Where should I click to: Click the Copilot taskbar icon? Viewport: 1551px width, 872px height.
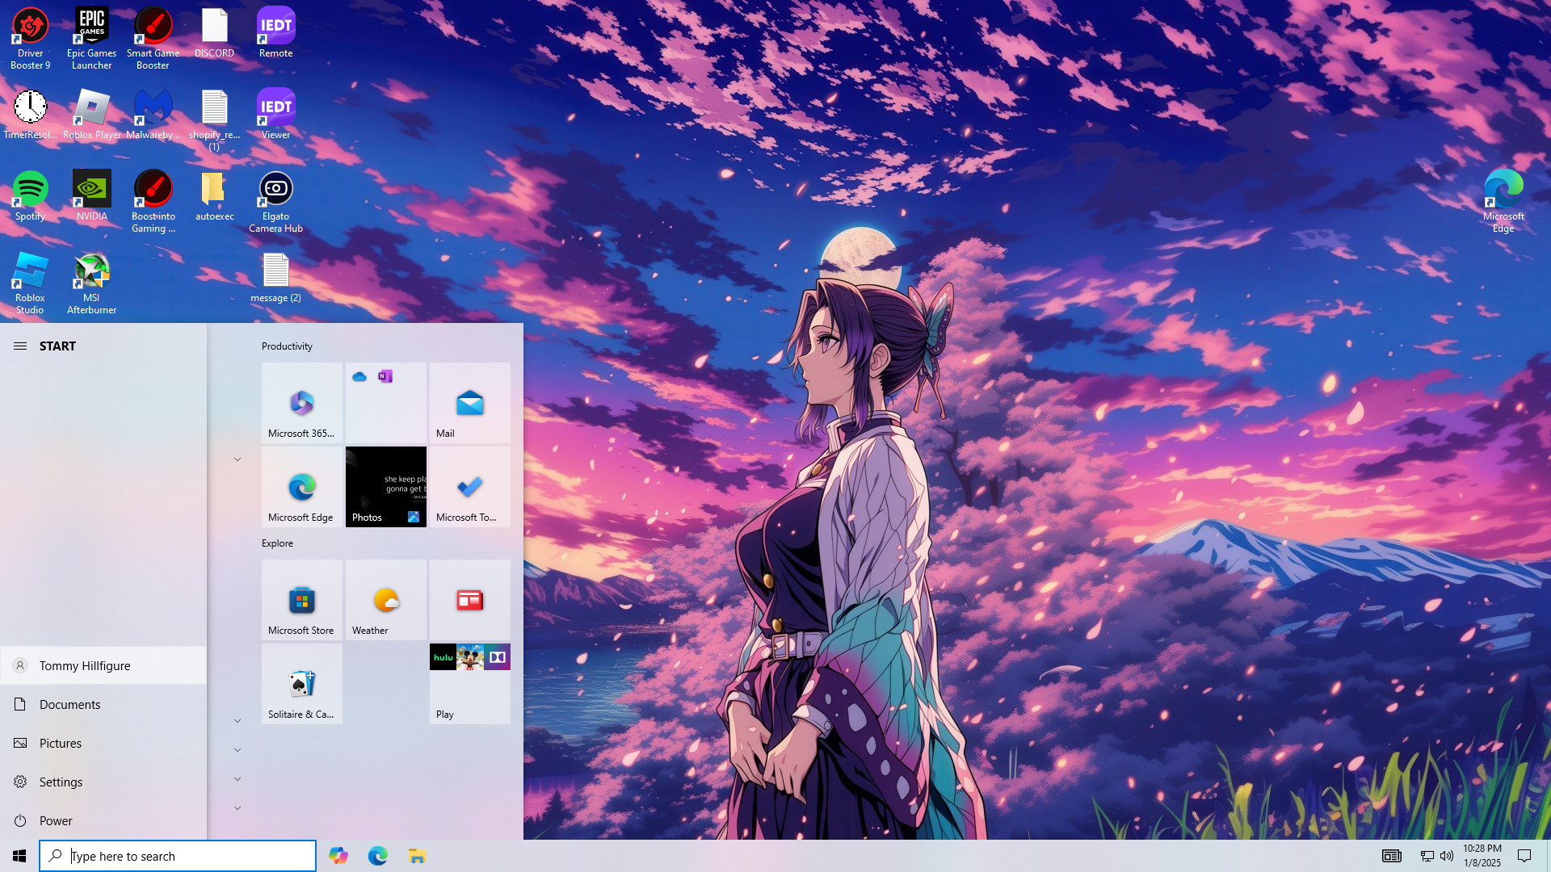(338, 856)
